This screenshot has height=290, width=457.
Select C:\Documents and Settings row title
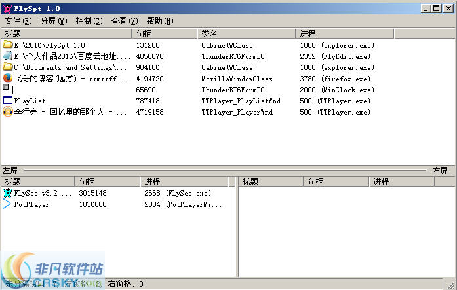point(70,67)
